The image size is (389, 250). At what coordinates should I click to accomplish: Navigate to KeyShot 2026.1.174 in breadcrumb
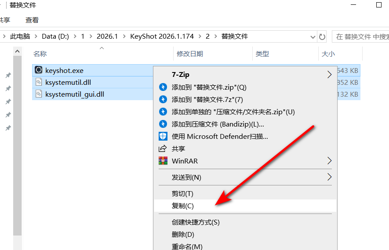[162, 36]
